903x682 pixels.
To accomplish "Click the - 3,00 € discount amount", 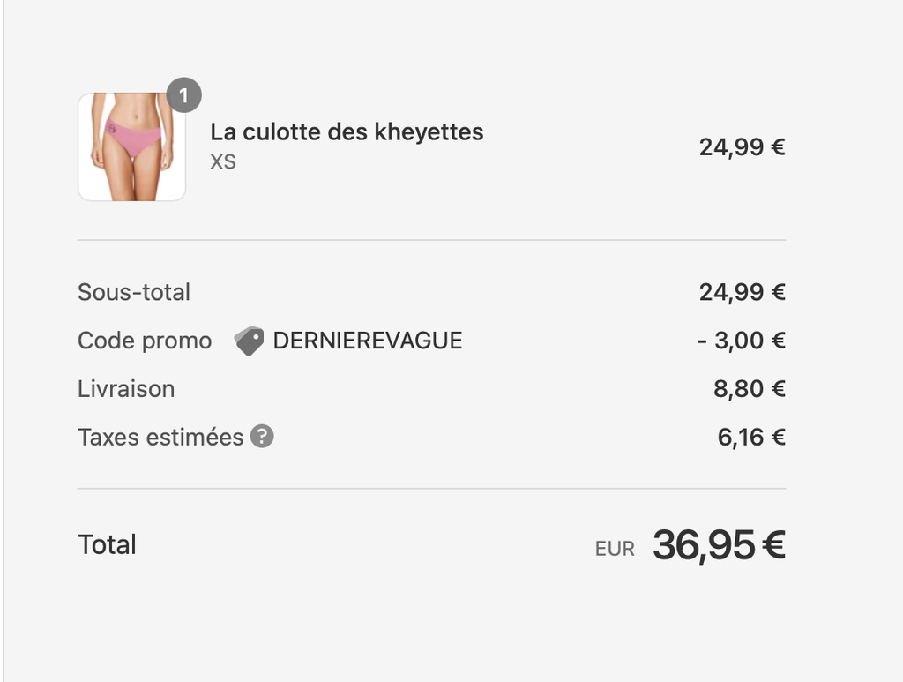I will pyautogui.click(x=741, y=341).
